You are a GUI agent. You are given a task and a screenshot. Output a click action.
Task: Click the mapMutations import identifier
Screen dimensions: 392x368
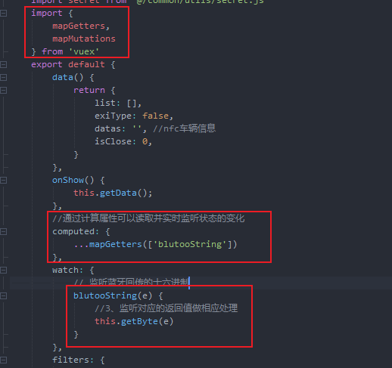84,39
